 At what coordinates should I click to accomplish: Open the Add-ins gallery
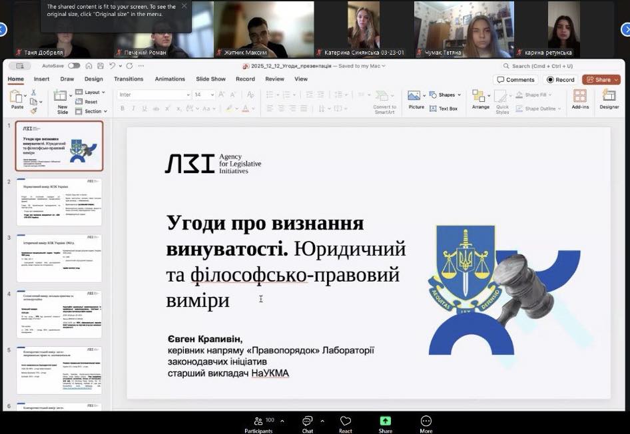click(580, 97)
